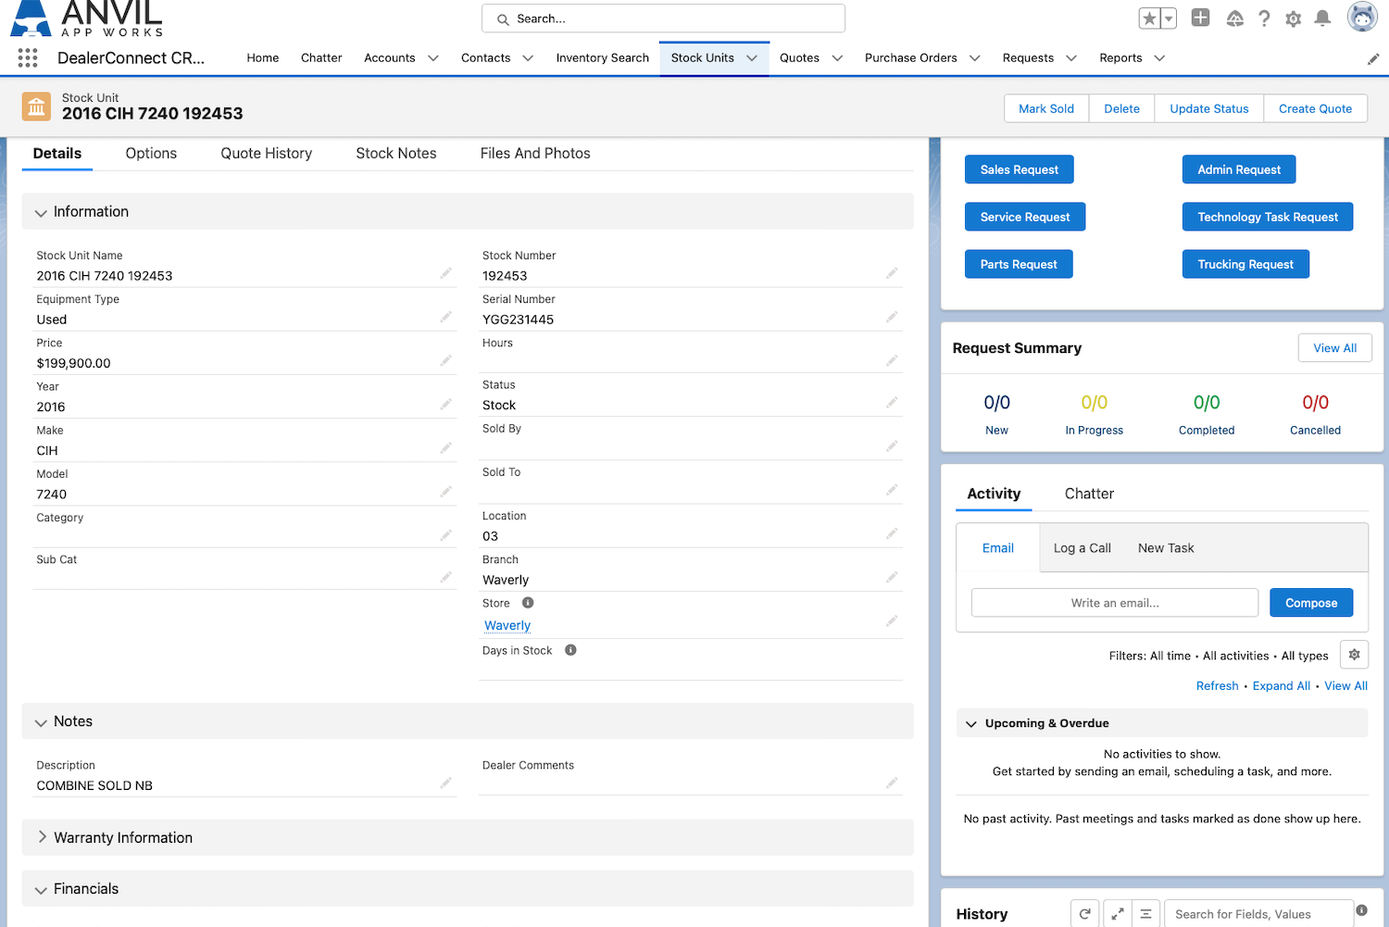This screenshot has width=1389, height=927.
Task: Click the Favorites star icon
Action: pos(1149,19)
